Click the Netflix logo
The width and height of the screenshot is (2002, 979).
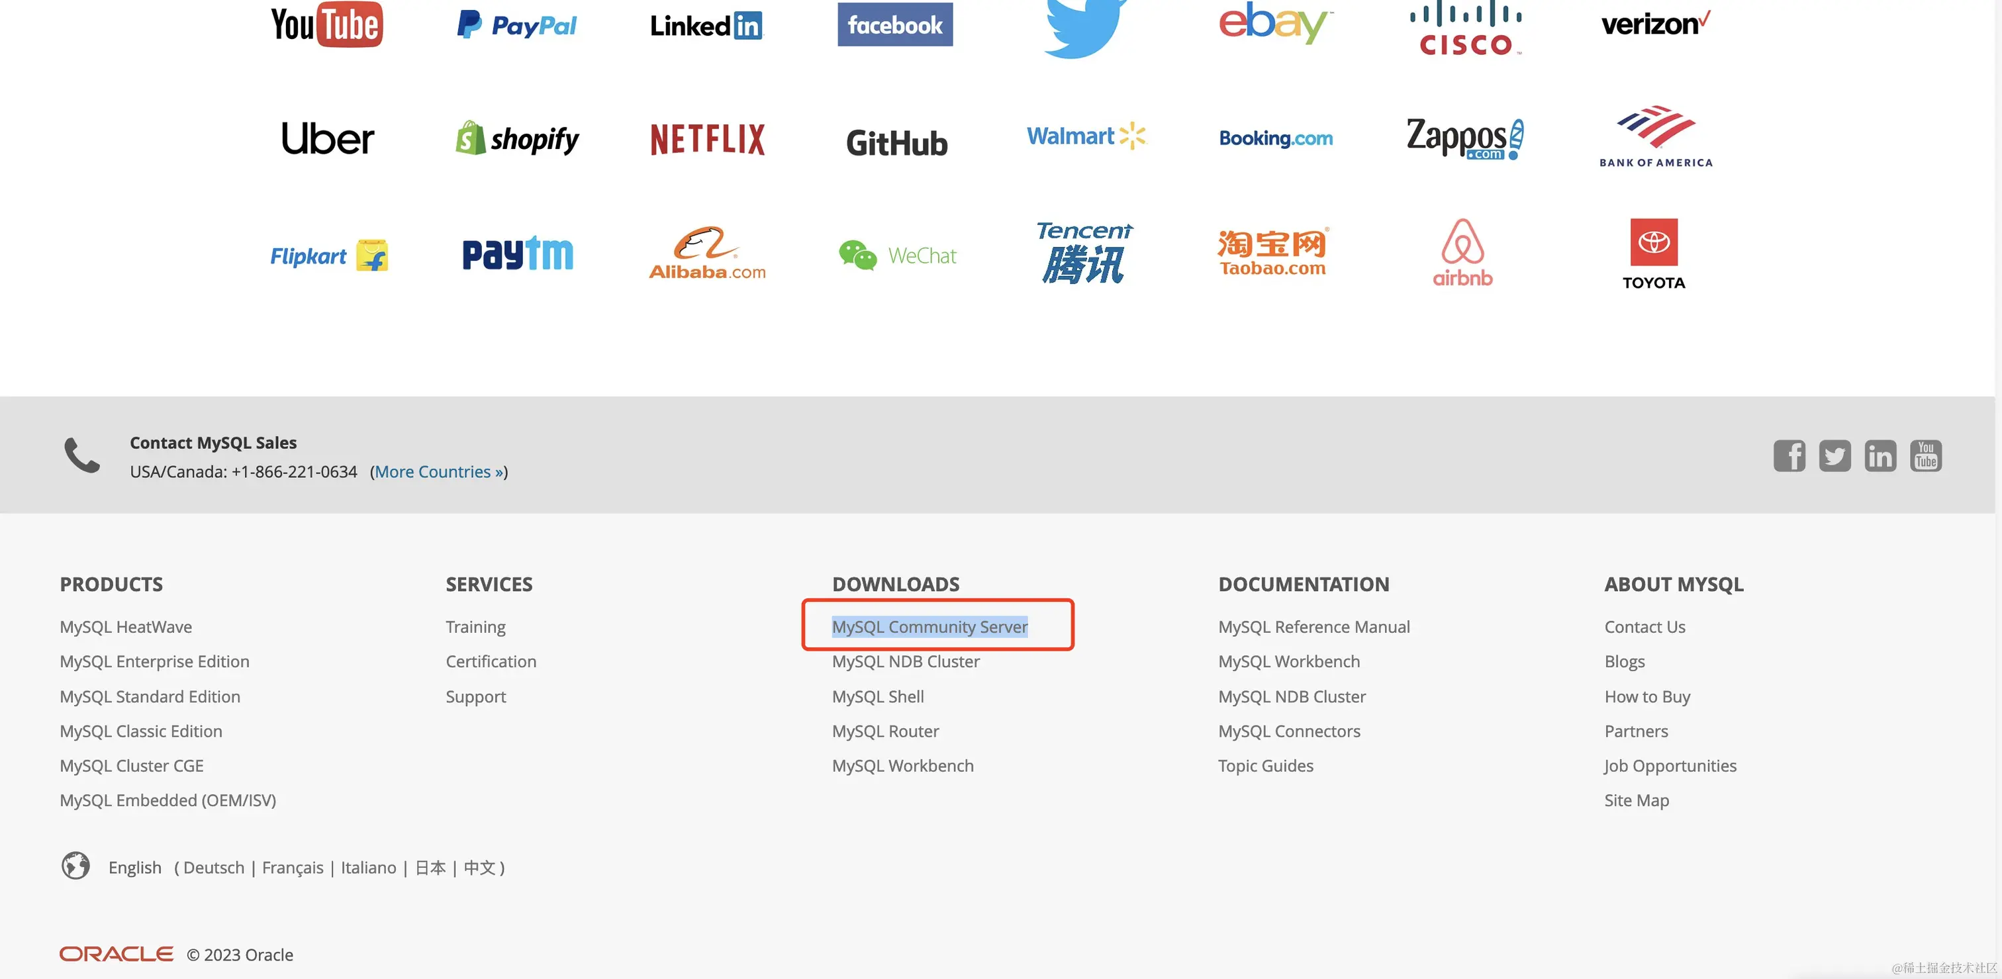tap(707, 139)
